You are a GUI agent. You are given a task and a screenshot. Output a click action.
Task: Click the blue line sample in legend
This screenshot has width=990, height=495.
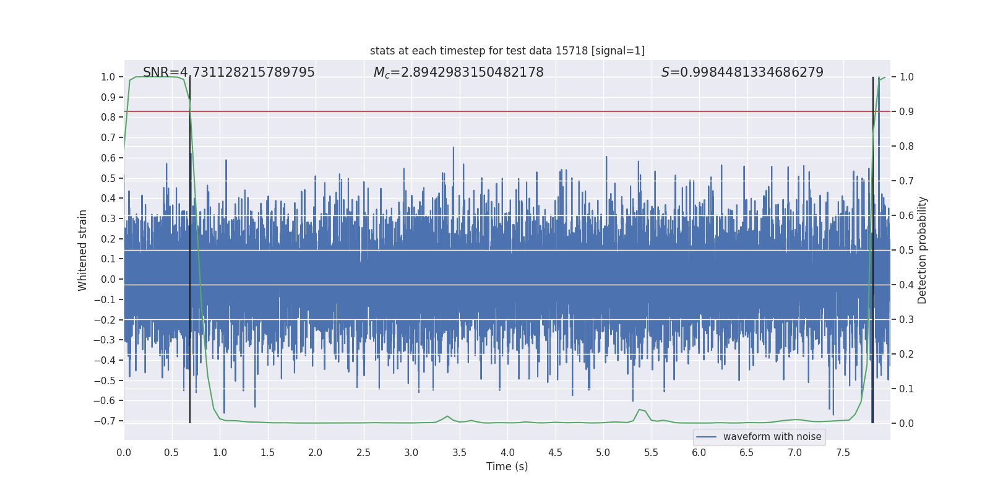pyautogui.click(x=706, y=437)
